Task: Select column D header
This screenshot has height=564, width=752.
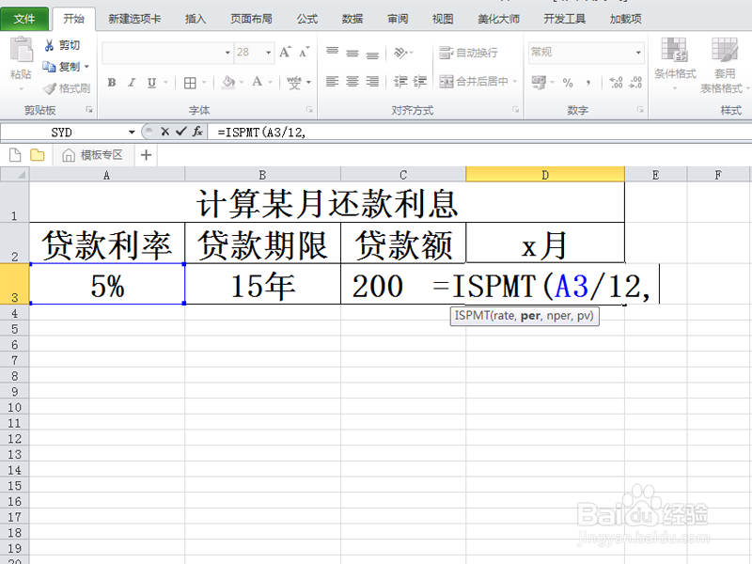Action: [545, 175]
